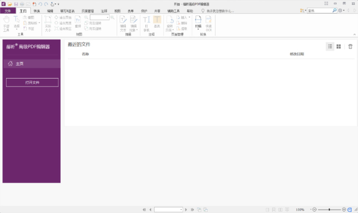Image resolution: width=358 pixels, height=213 pixels.
Task: Click the Save icon in quick access toolbar
Action: point(16,4)
